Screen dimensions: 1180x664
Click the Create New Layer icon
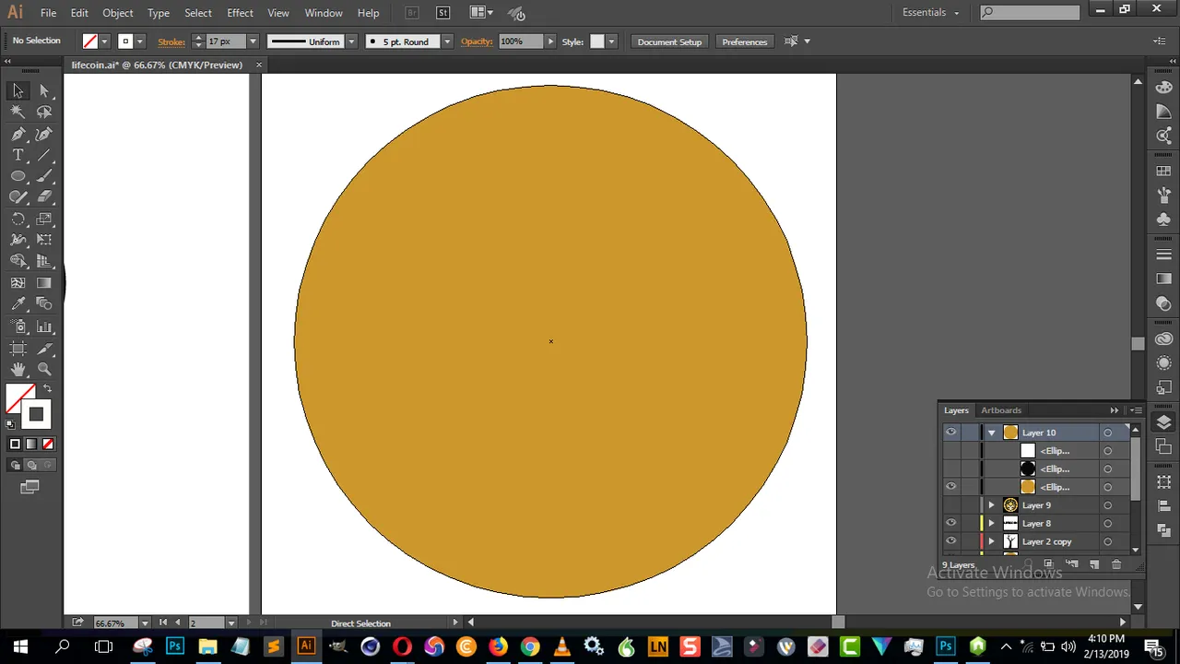click(1094, 564)
